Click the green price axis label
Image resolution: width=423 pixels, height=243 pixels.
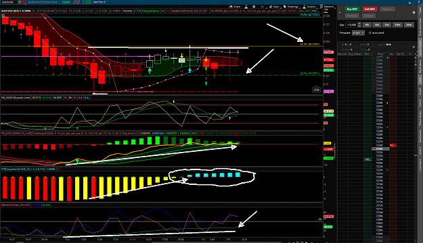coord(328,70)
